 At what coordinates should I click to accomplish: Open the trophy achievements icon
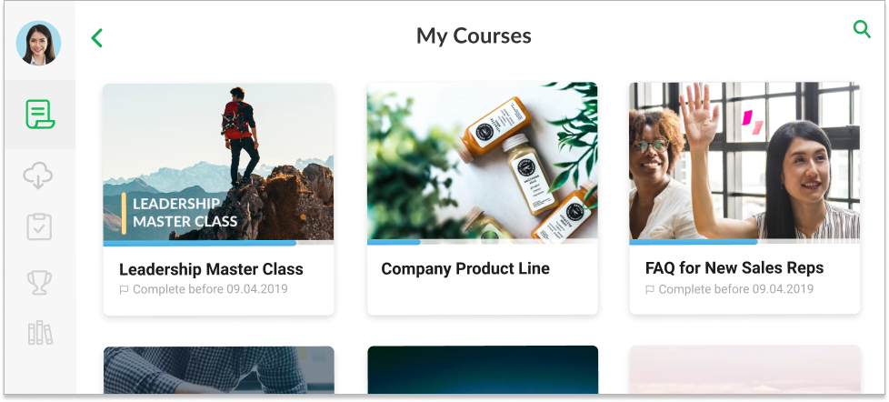39,282
